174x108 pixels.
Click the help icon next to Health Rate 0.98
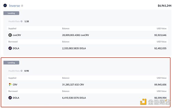coord(21,71)
